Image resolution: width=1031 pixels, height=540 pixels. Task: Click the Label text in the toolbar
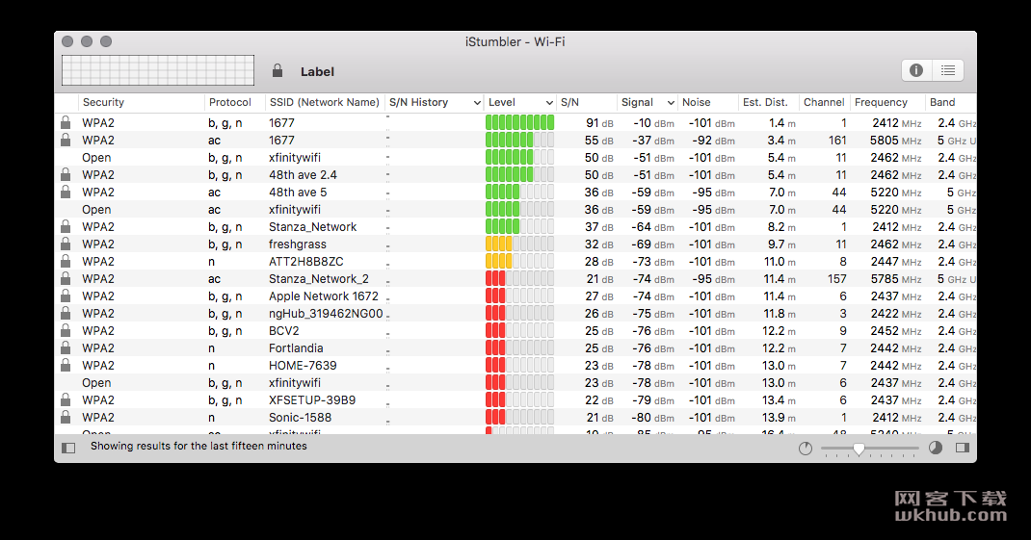pyautogui.click(x=317, y=71)
